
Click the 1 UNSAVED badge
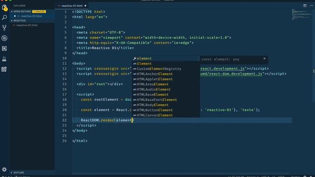39,11
